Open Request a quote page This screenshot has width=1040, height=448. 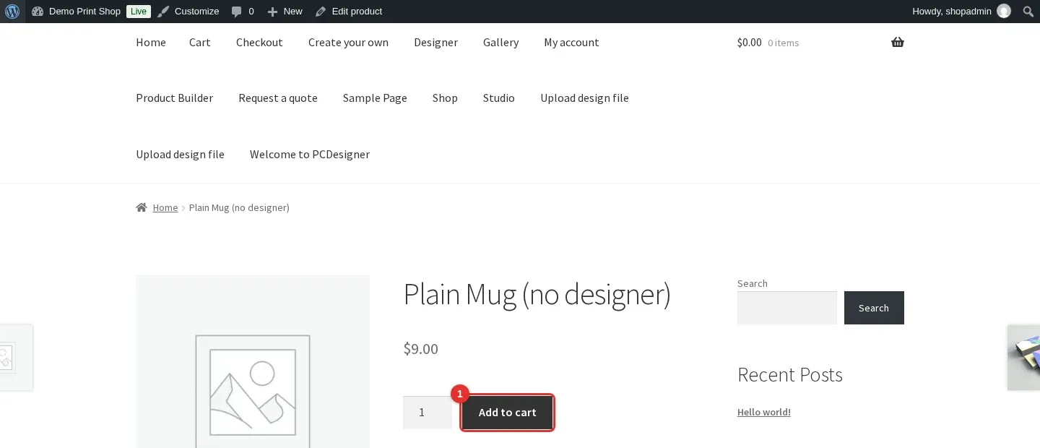278,98
